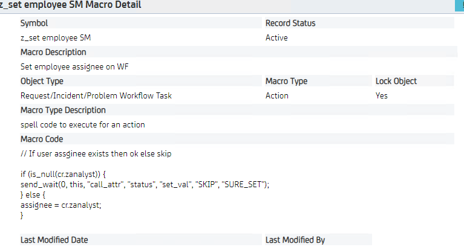Click the macro code comment line about user assignee

[96, 154]
